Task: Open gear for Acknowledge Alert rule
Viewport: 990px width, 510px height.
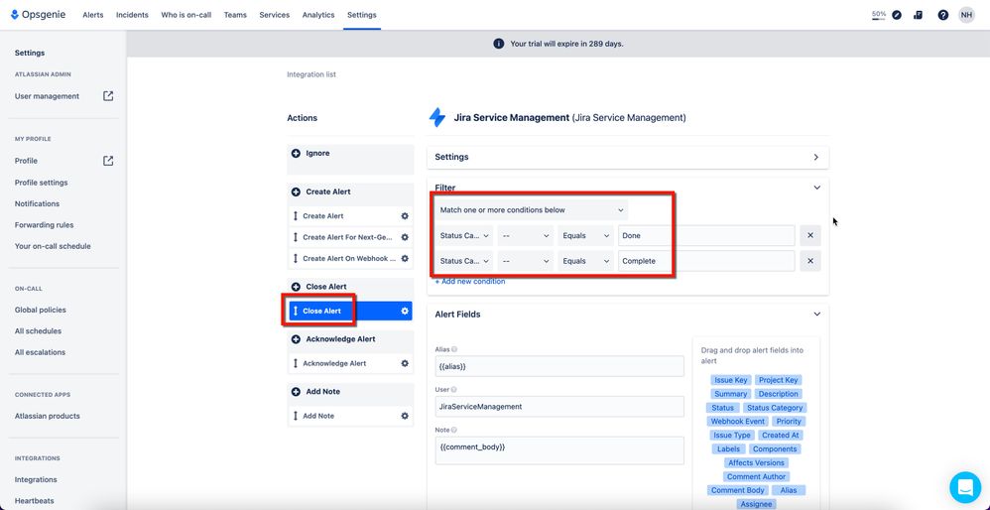Action: 405,363
